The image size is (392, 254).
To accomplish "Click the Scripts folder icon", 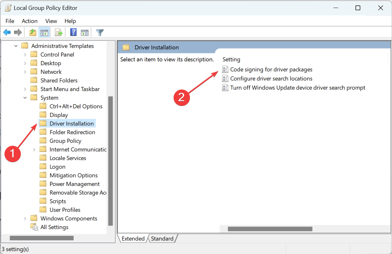I will (43, 201).
